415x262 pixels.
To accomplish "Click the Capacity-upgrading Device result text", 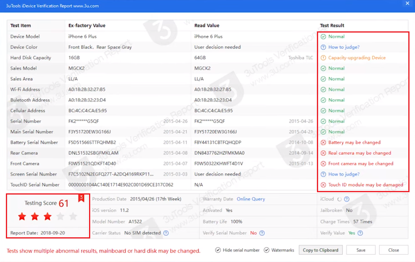I will (x=357, y=58).
